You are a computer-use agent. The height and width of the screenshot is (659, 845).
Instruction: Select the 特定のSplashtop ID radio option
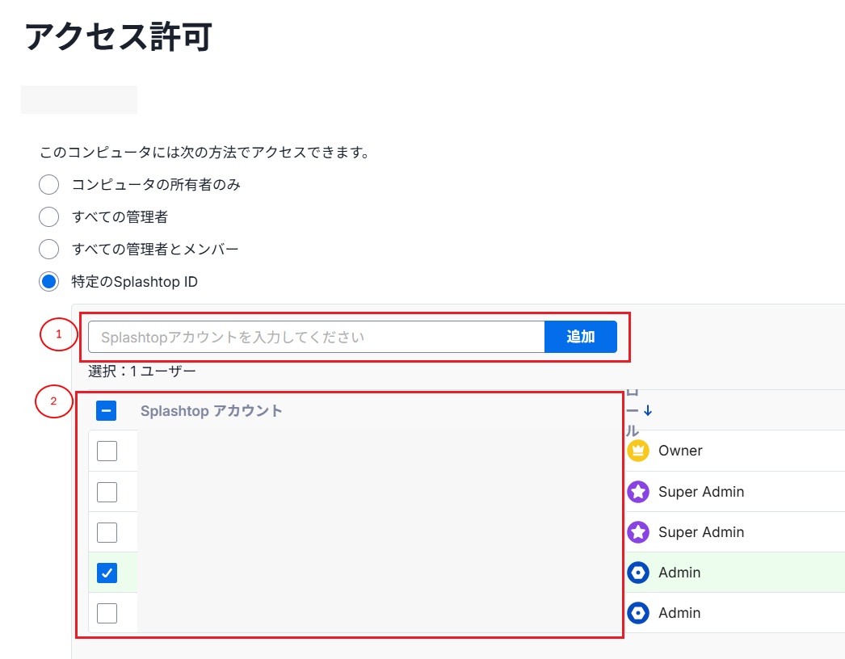click(48, 281)
